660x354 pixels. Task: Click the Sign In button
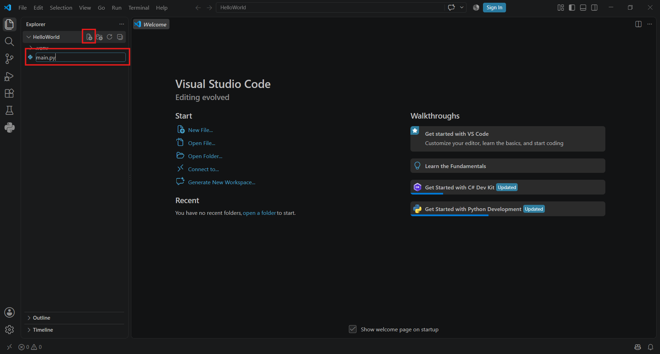pyautogui.click(x=494, y=8)
